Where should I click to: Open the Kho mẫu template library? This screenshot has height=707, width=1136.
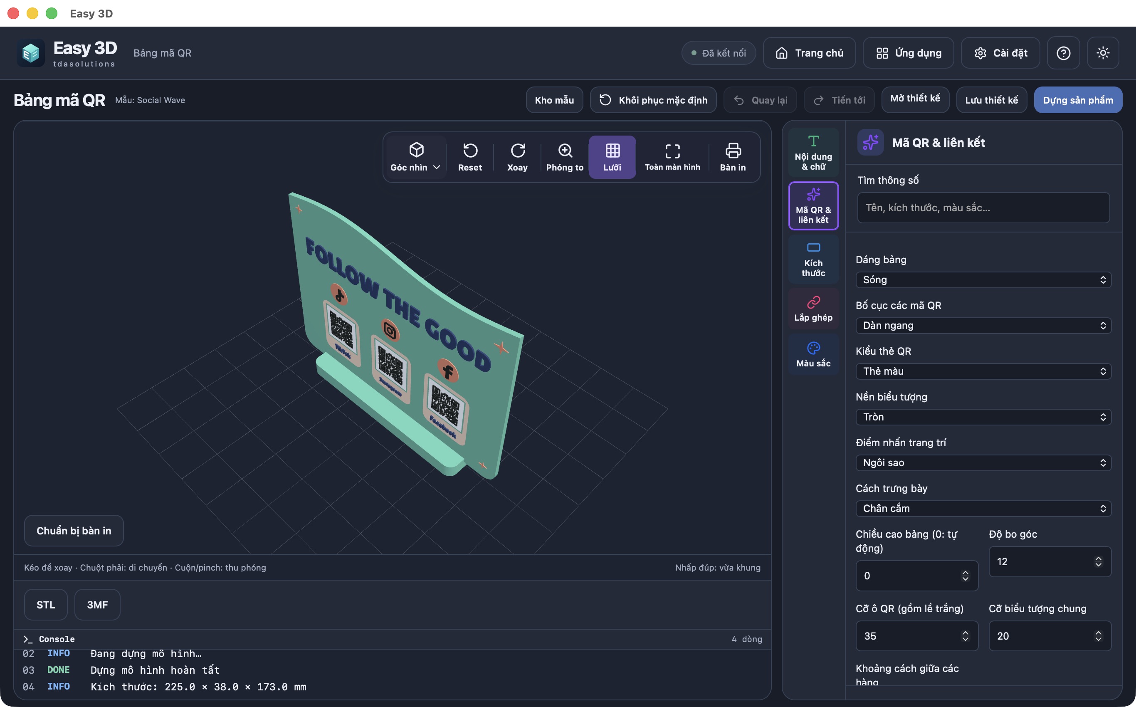554,100
